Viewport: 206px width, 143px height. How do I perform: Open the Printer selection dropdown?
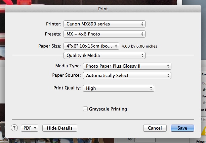[104, 24]
